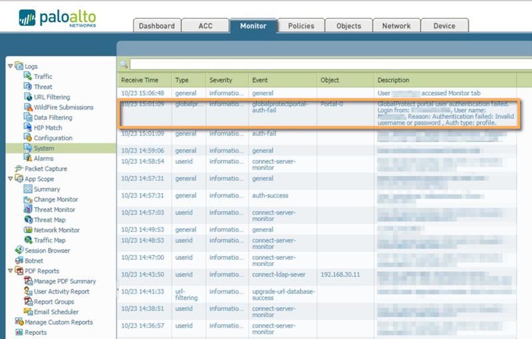Open the Device tab
The height and width of the screenshot is (339, 532).
[444, 26]
